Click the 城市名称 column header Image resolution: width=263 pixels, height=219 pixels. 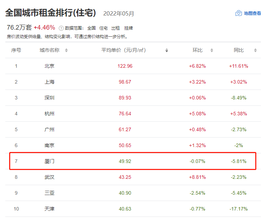point(50,50)
